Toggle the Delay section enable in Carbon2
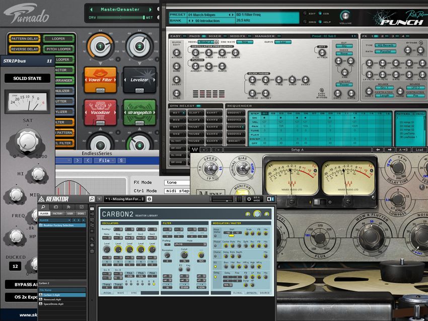Screen dimensions: 428x321 point(216,277)
